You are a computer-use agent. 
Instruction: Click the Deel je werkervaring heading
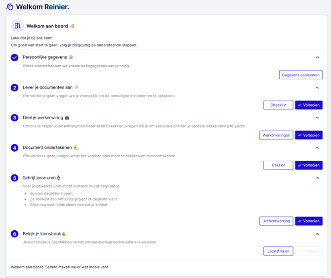pyautogui.click(x=43, y=118)
